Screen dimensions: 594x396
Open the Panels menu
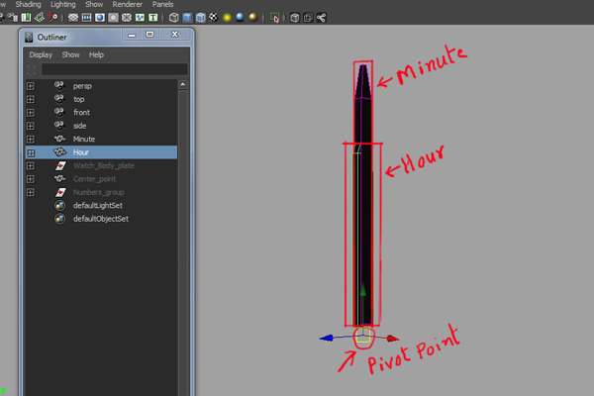163,4
